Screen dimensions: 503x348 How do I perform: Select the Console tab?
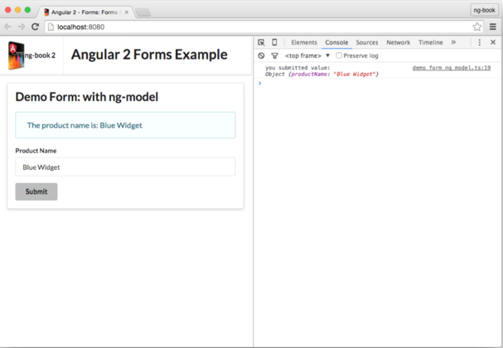(x=336, y=42)
